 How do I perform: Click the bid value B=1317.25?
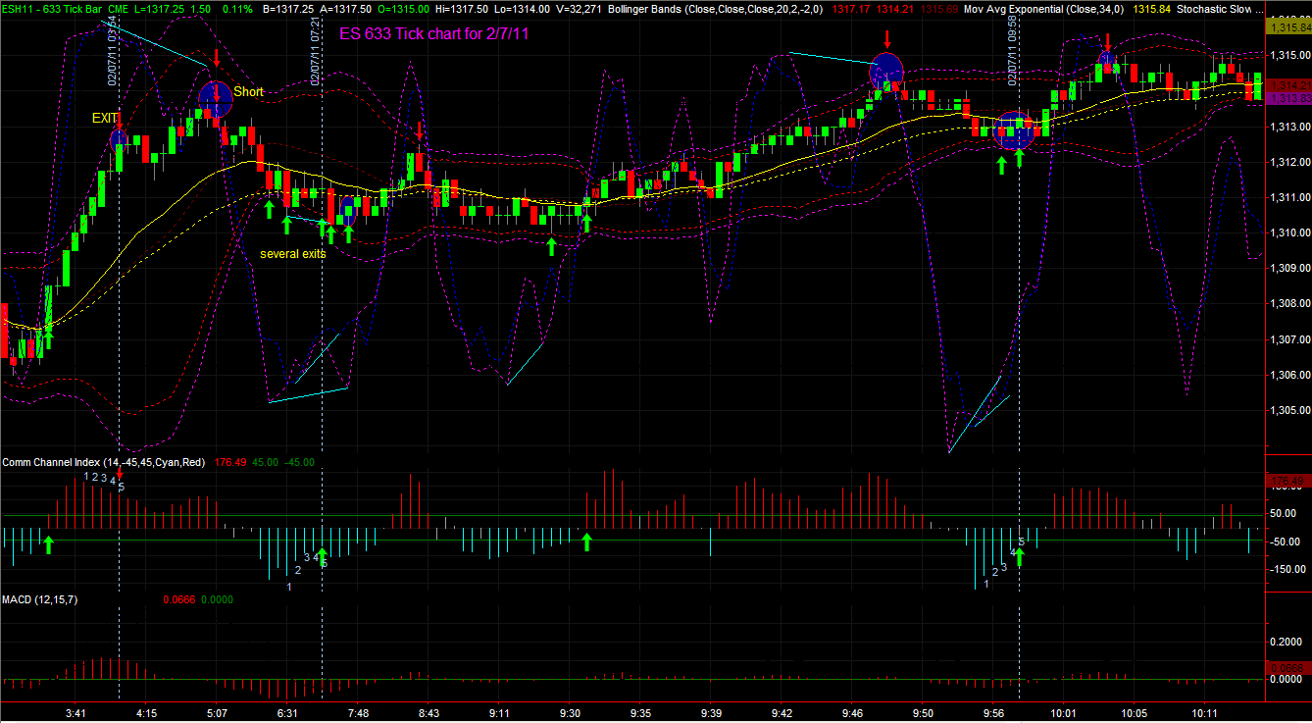point(288,8)
